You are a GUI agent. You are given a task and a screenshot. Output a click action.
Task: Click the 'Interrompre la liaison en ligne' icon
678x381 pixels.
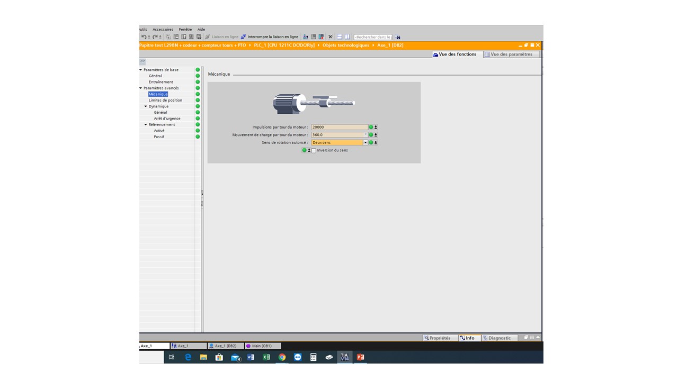(243, 37)
